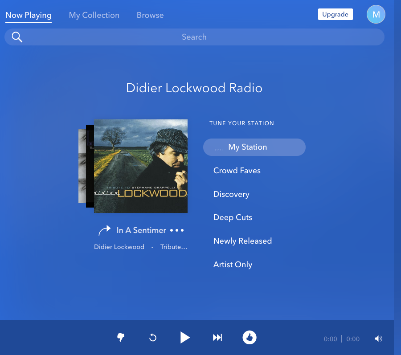401x355 pixels.
Task: Mute audio with the speaker icon
Action: click(378, 339)
